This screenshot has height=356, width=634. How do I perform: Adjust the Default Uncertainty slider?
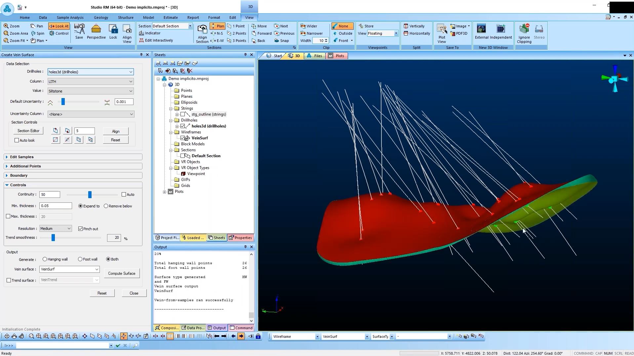point(63,102)
